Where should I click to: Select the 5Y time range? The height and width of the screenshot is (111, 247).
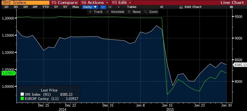click(65, 7)
